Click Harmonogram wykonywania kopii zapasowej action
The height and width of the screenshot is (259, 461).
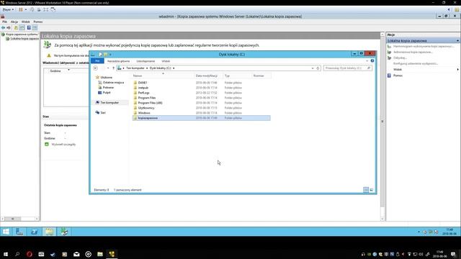click(424, 46)
